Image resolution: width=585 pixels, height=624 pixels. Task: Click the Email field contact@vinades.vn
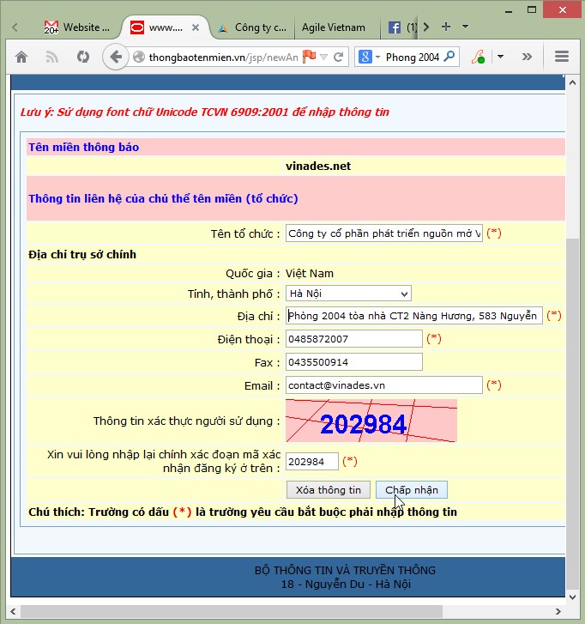383,385
